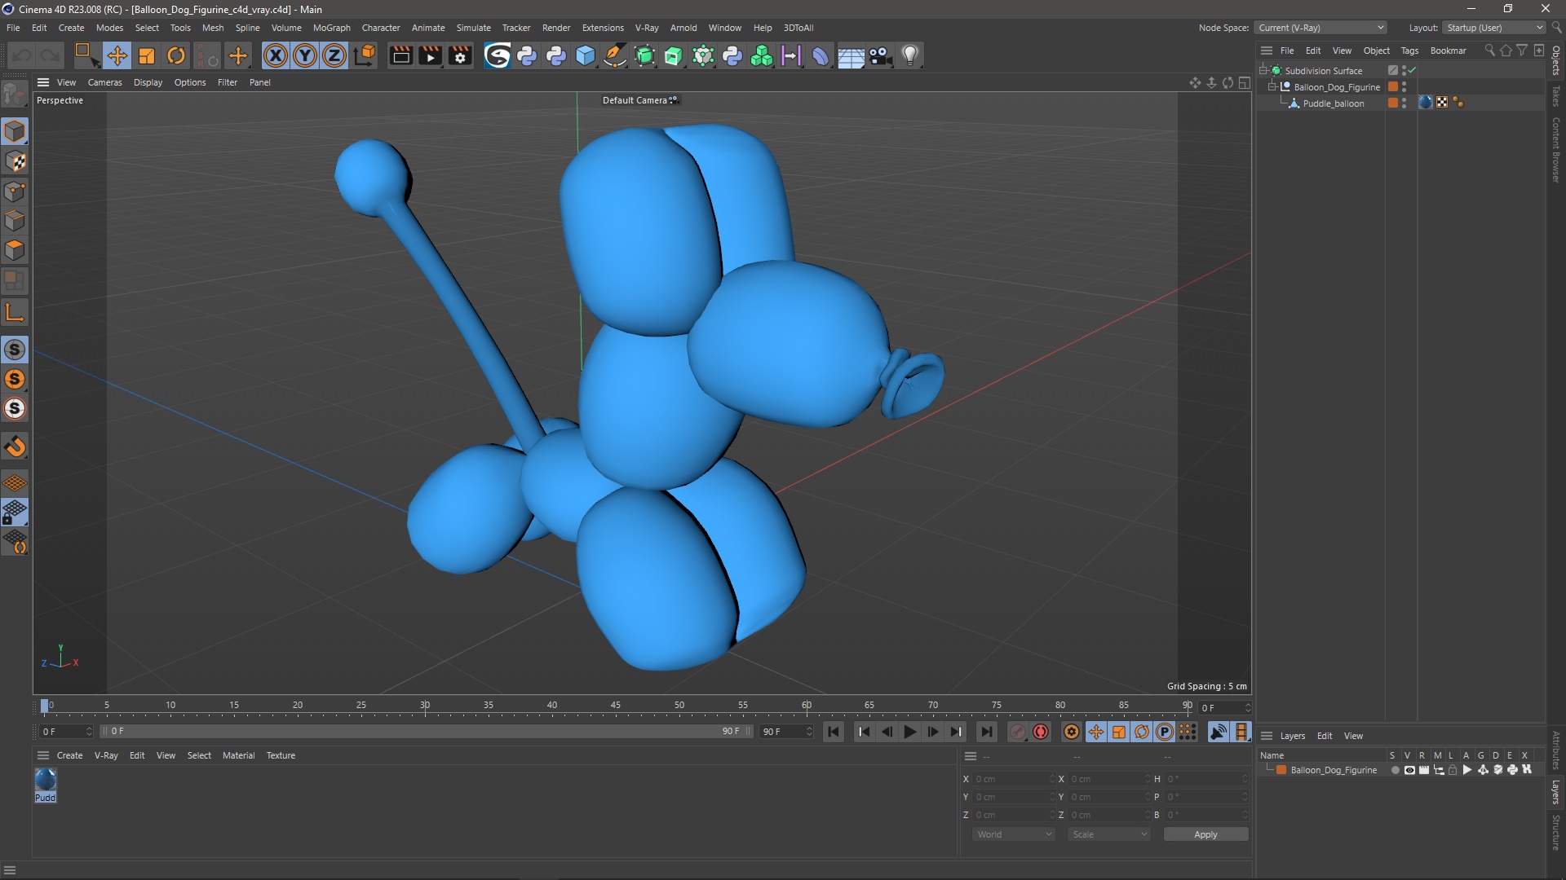Select the Rotate tool
1566x880 pixels.
point(176,55)
